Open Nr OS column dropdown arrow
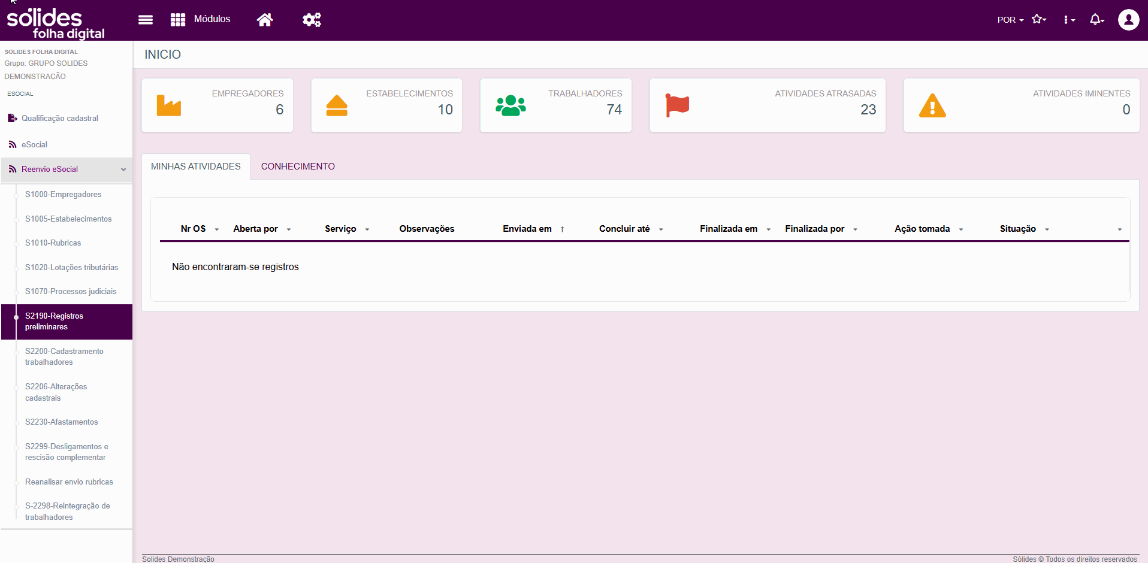1148x563 pixels. coord(217,229)
